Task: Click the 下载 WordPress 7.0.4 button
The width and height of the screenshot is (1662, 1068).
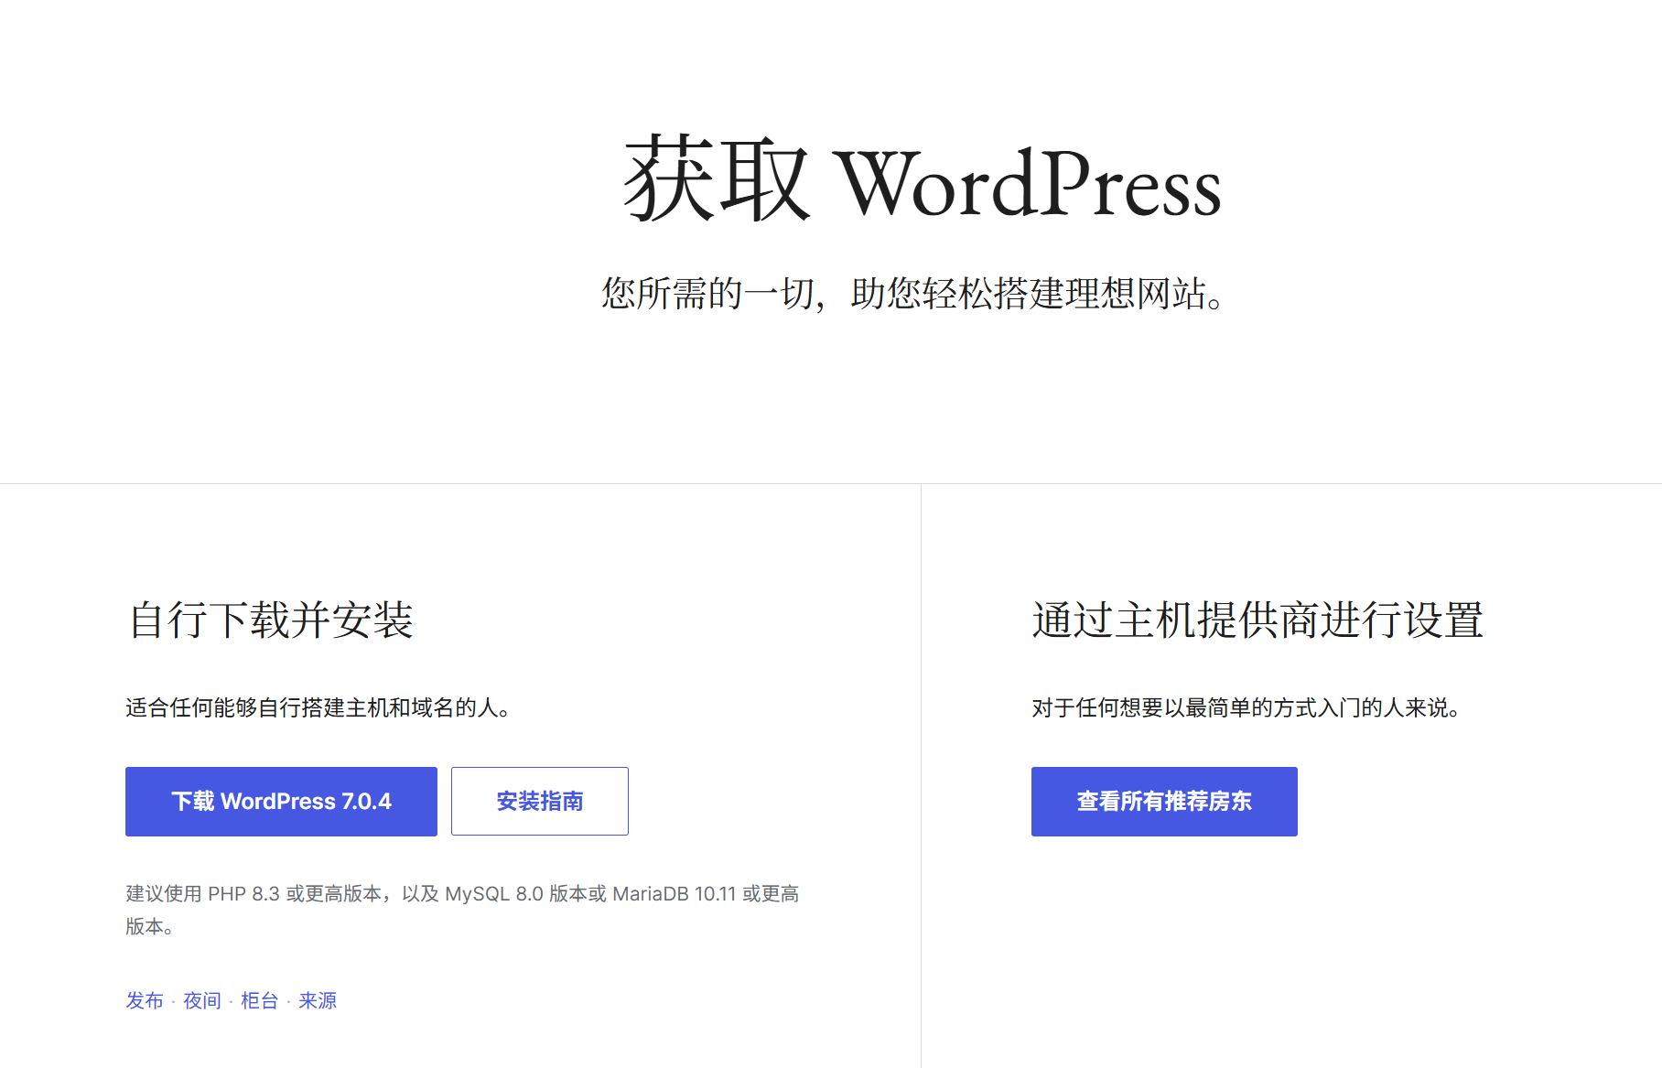Action: 281,801
